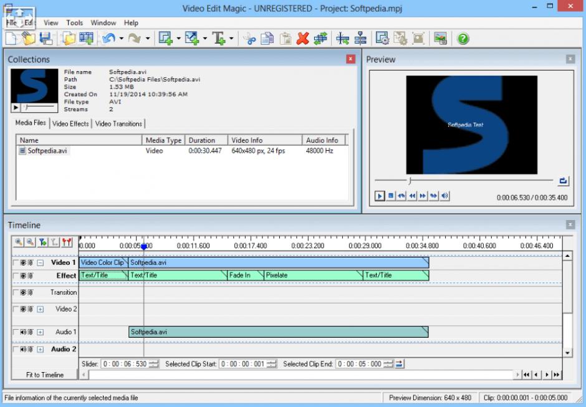Select the Pixelate effect clip
The width and height of the screenshot is (586, 407).
[313, 275]
